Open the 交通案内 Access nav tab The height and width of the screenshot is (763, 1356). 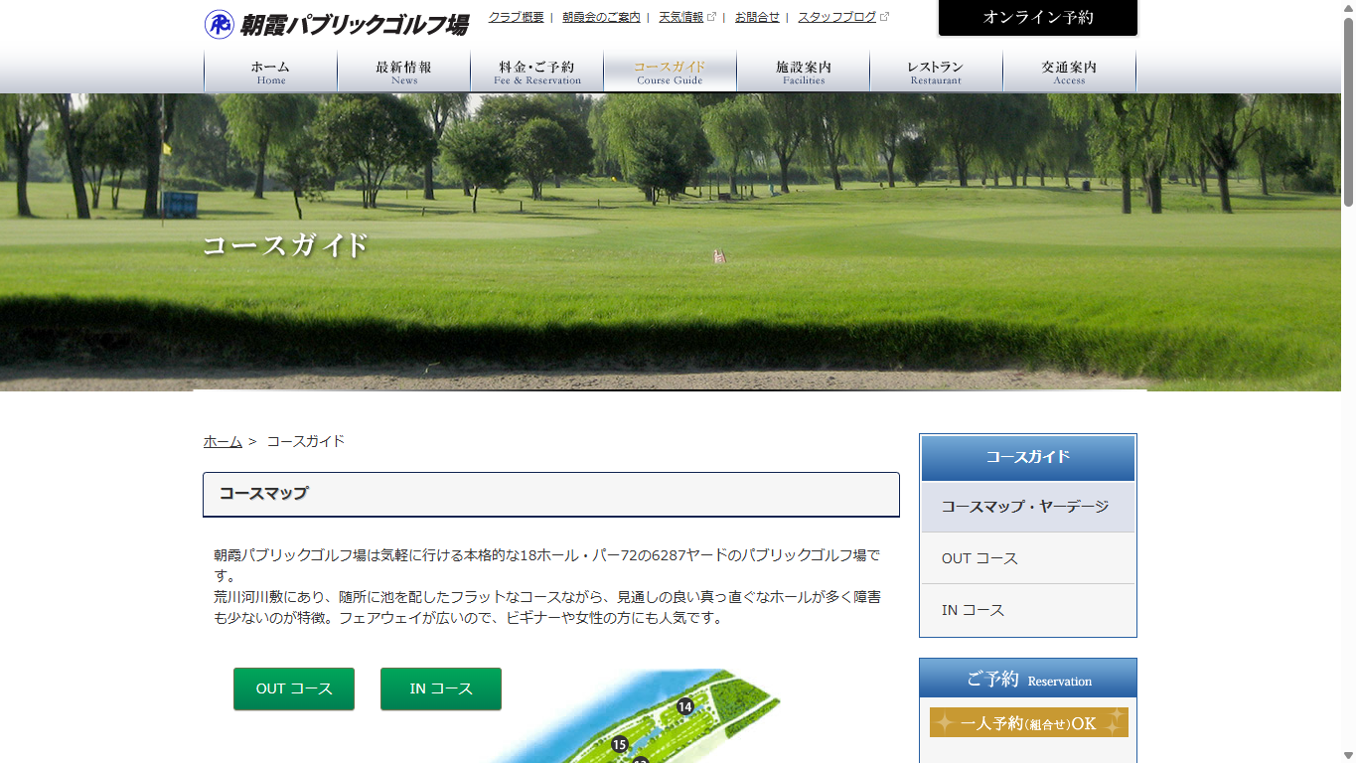tap(1069, 72)
